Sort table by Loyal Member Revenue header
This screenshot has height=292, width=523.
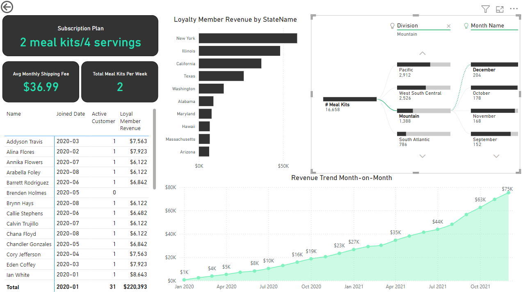(130, 121)
